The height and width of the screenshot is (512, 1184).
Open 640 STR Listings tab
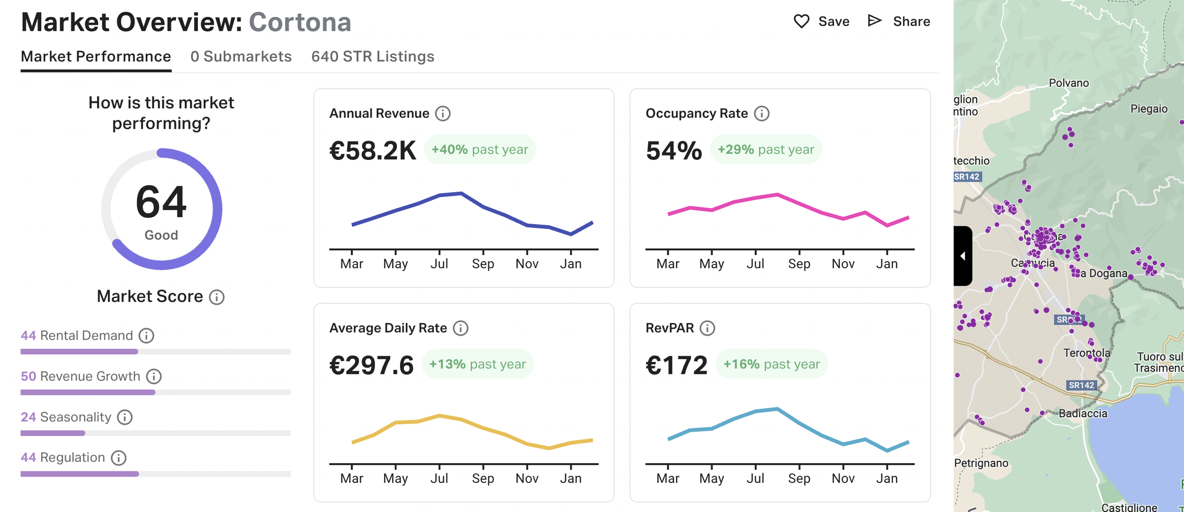point(373,56)
